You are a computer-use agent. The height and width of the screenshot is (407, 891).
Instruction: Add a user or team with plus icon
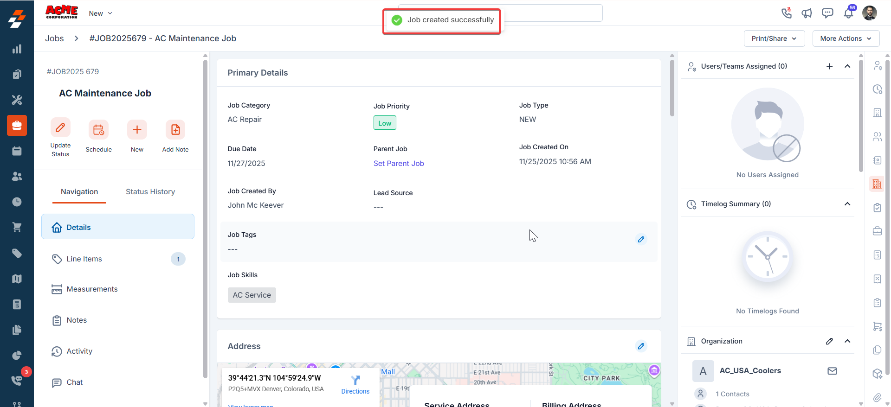pyautogui.click(x=829, y=66)
